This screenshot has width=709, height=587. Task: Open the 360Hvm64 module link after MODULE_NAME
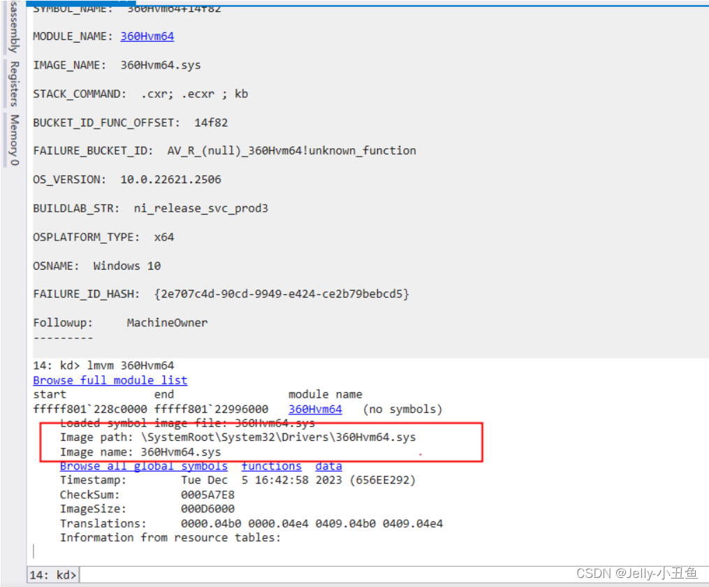click(147, 36)
